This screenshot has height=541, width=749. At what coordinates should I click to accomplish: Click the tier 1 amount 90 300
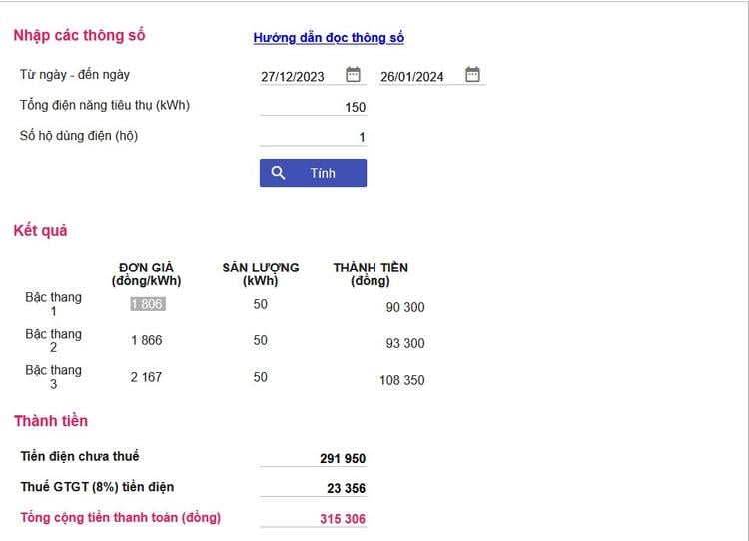[404, 307]
